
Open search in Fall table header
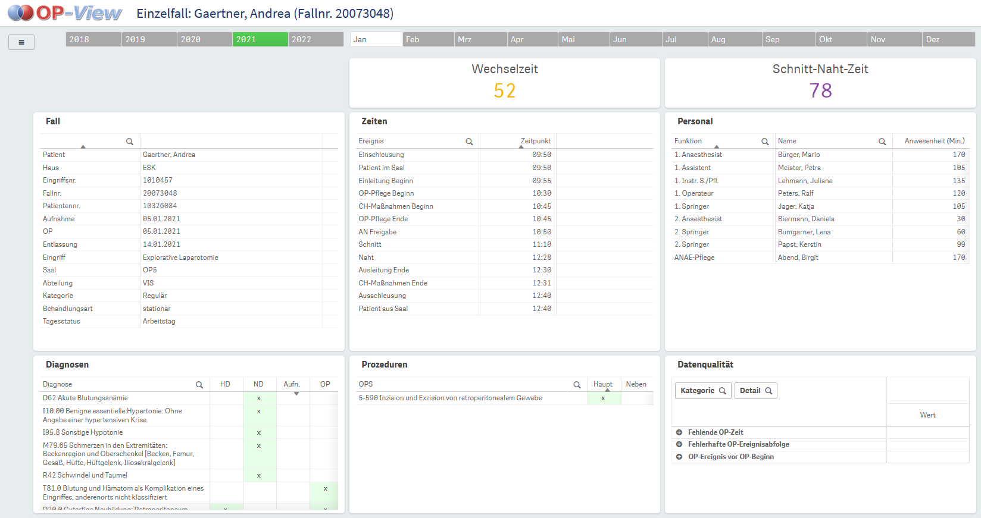click(x=130, y=142)
